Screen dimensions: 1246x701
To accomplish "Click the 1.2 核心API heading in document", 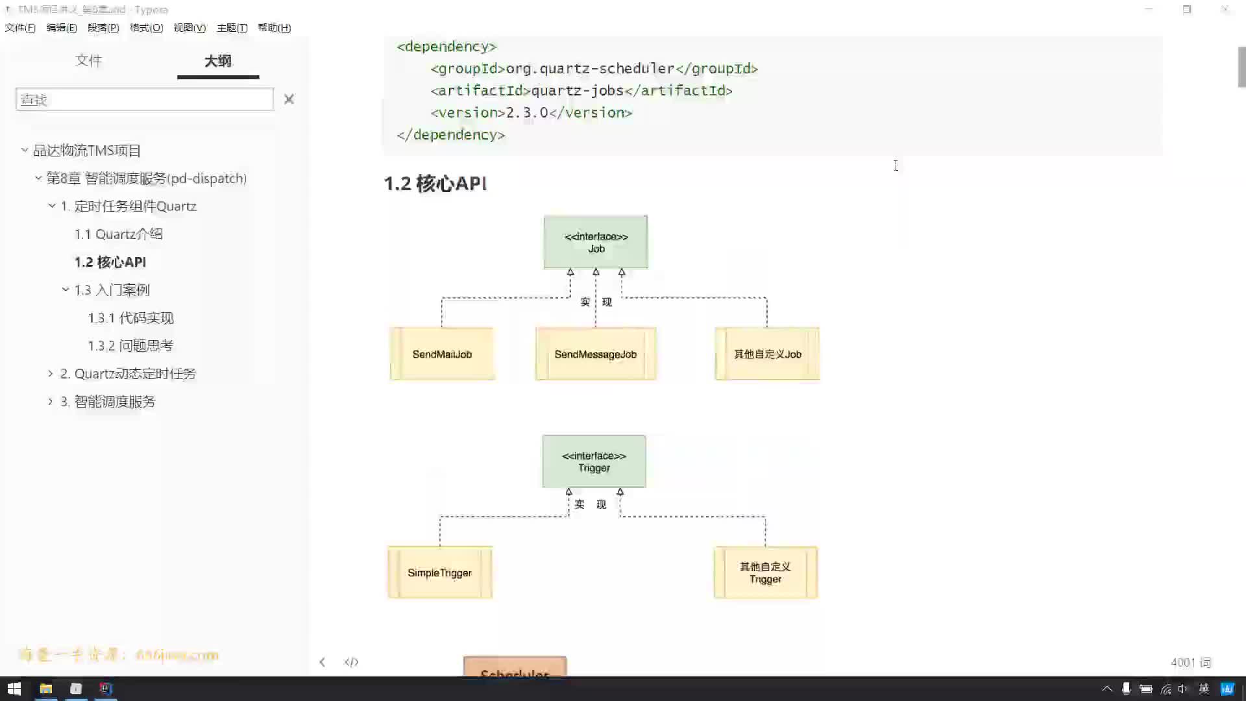I will (435, 184).
